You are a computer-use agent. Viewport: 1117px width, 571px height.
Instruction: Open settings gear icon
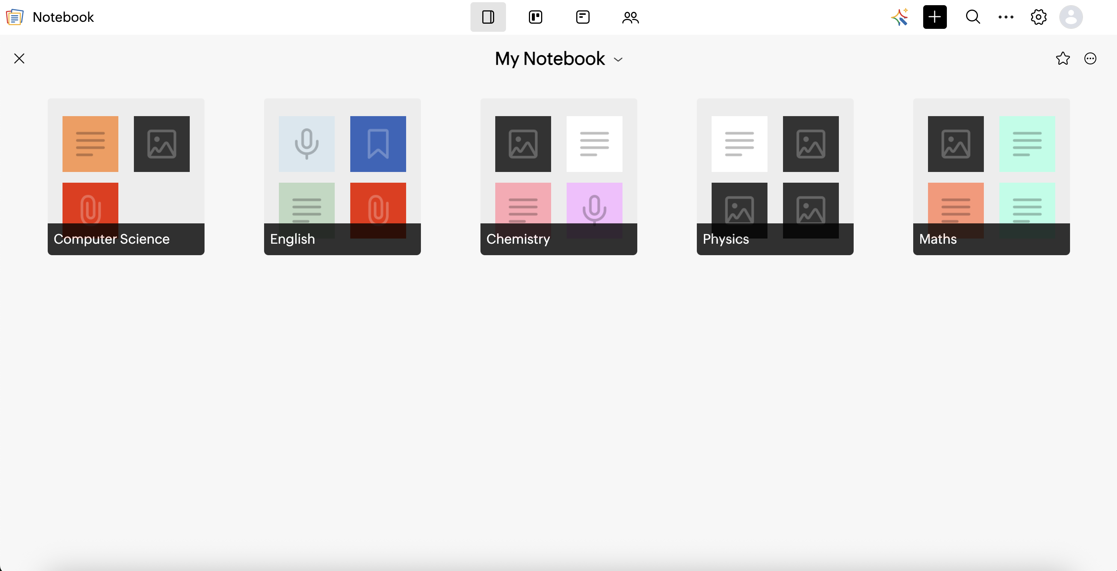click(x=1039, y=17)
